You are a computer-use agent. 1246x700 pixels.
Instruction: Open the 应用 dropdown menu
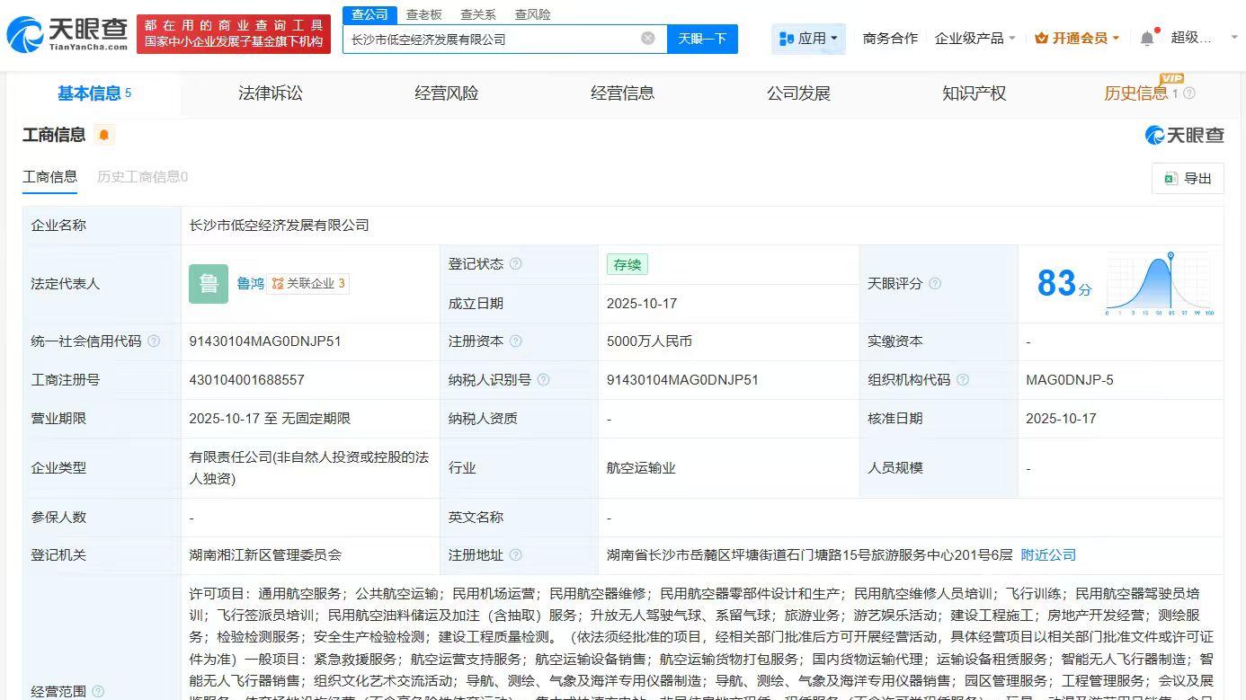point(807,38)
